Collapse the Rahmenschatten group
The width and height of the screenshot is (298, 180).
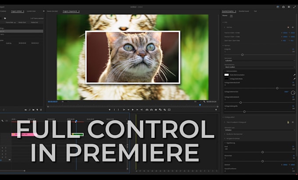coord(225,71)
